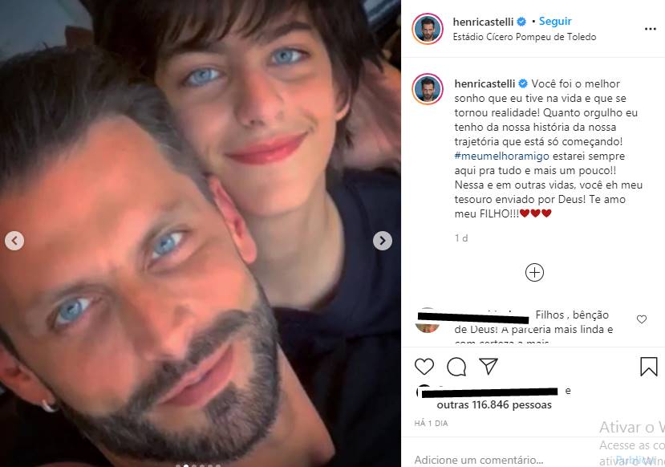Open henricastelli profile picture in header
The width and height of the screenshot is (665, 467).
(428, 29)
